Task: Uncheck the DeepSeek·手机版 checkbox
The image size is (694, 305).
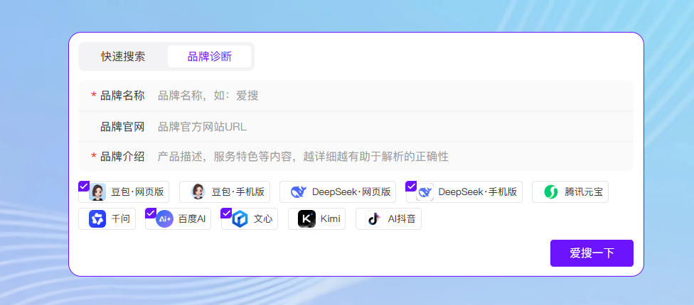Action: point(411,187)
